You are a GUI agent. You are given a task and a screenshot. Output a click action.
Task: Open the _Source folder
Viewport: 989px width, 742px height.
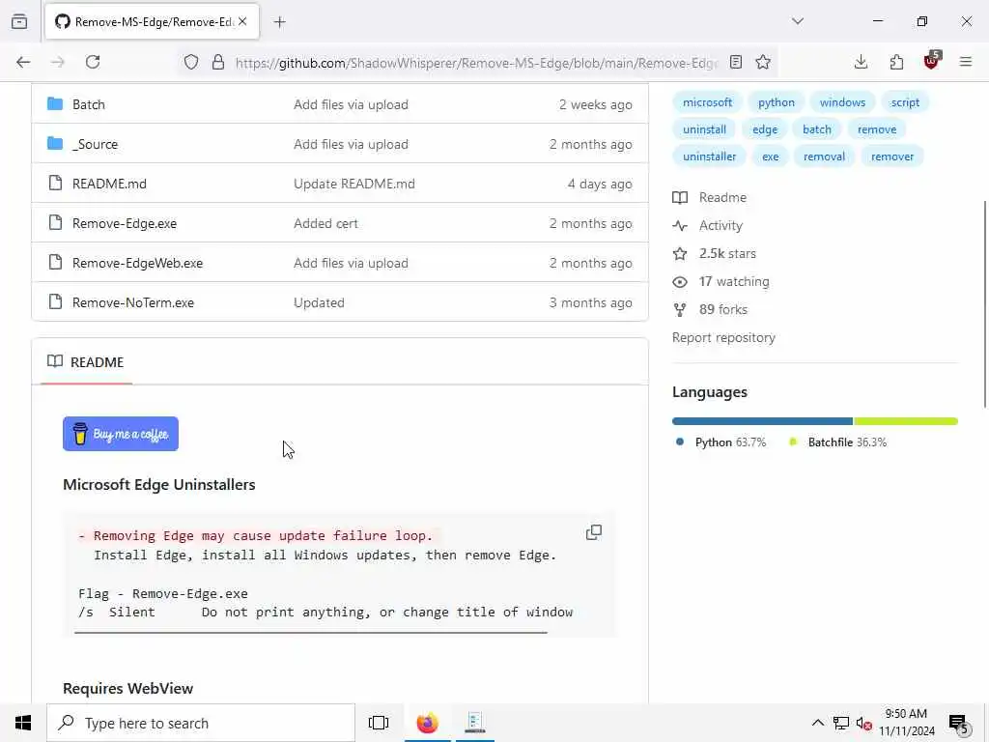(95, 145)
